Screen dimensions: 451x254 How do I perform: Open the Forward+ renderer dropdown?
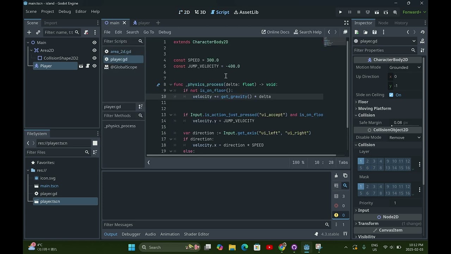pos(414,12)
